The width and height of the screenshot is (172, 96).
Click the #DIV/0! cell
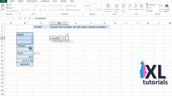point(25,64)
